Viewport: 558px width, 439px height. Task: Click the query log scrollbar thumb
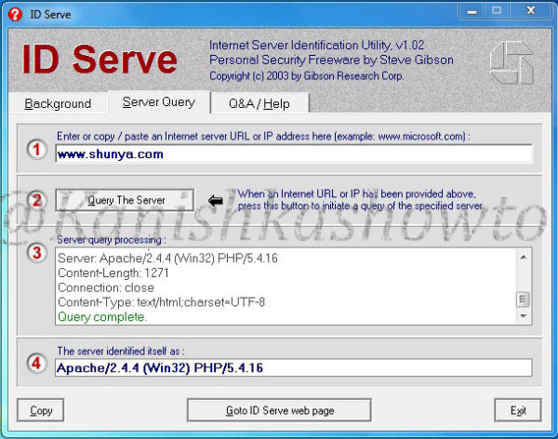523,299
